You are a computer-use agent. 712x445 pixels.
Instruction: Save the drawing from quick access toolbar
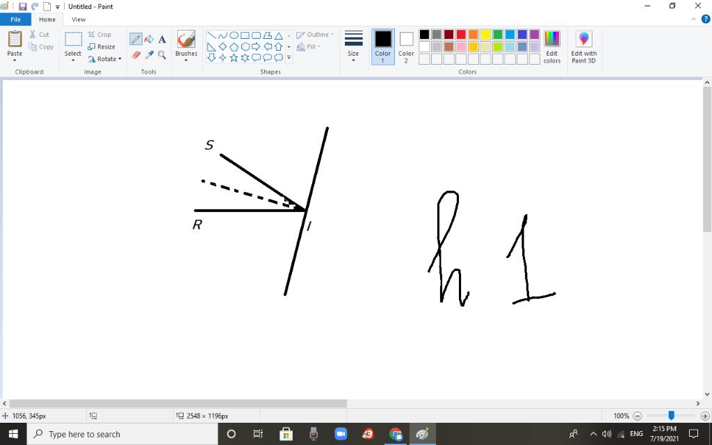pos(22,6)
